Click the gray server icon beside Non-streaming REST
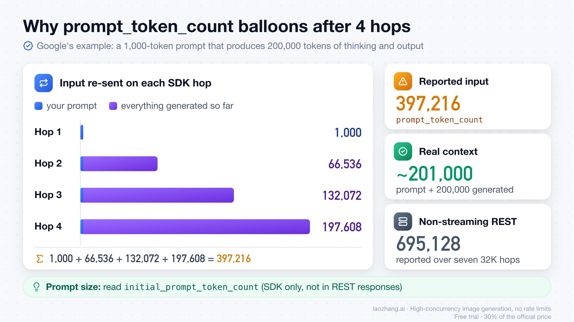Viewport: 574px width, 322px height. [x=403, y=222]
